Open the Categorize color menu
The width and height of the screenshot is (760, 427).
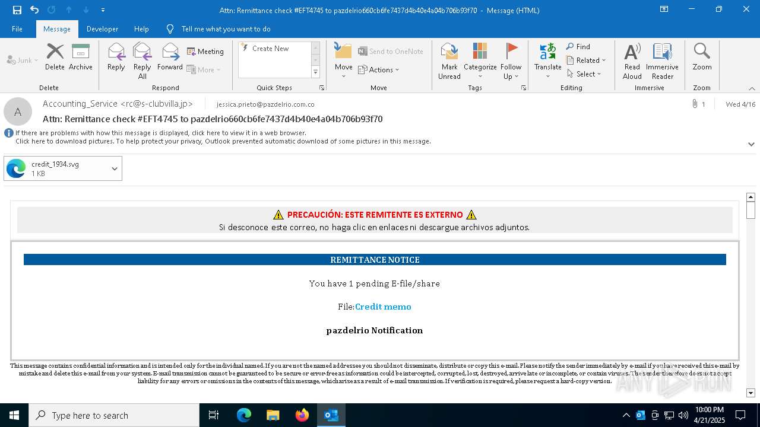pos(480,60)
